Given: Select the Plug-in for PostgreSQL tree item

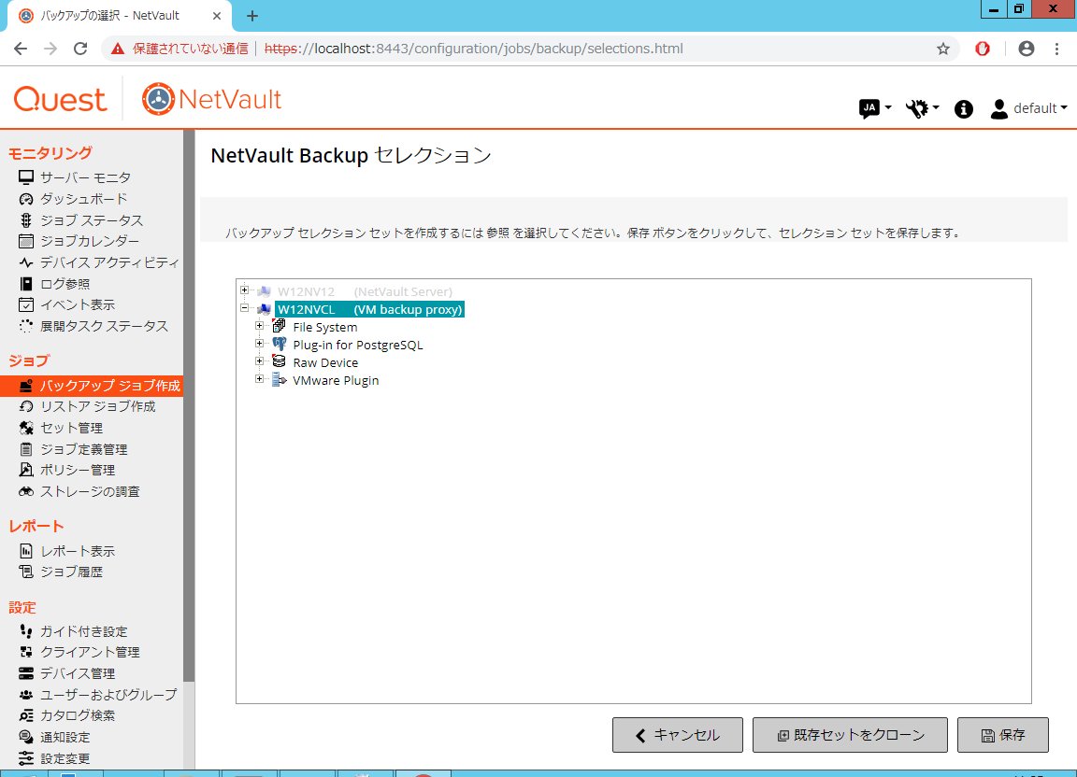Looking at the screenshot, I should click(x=358, y=346).
